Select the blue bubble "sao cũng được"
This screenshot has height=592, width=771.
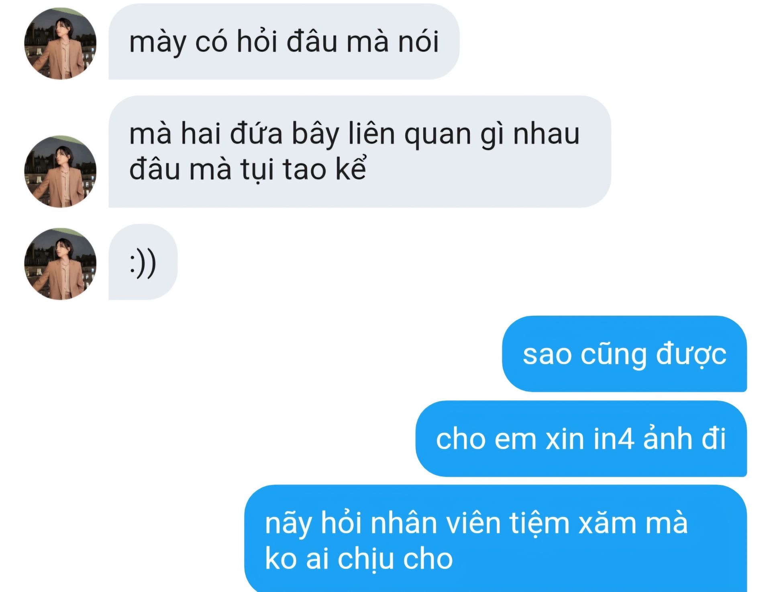(624, 354)
